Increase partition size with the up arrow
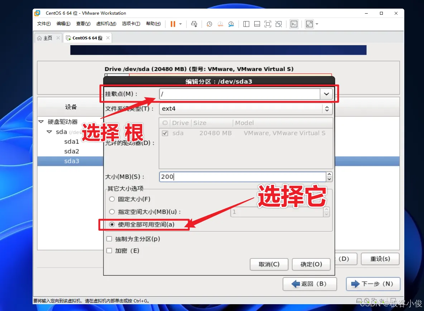 pos(329,174)
